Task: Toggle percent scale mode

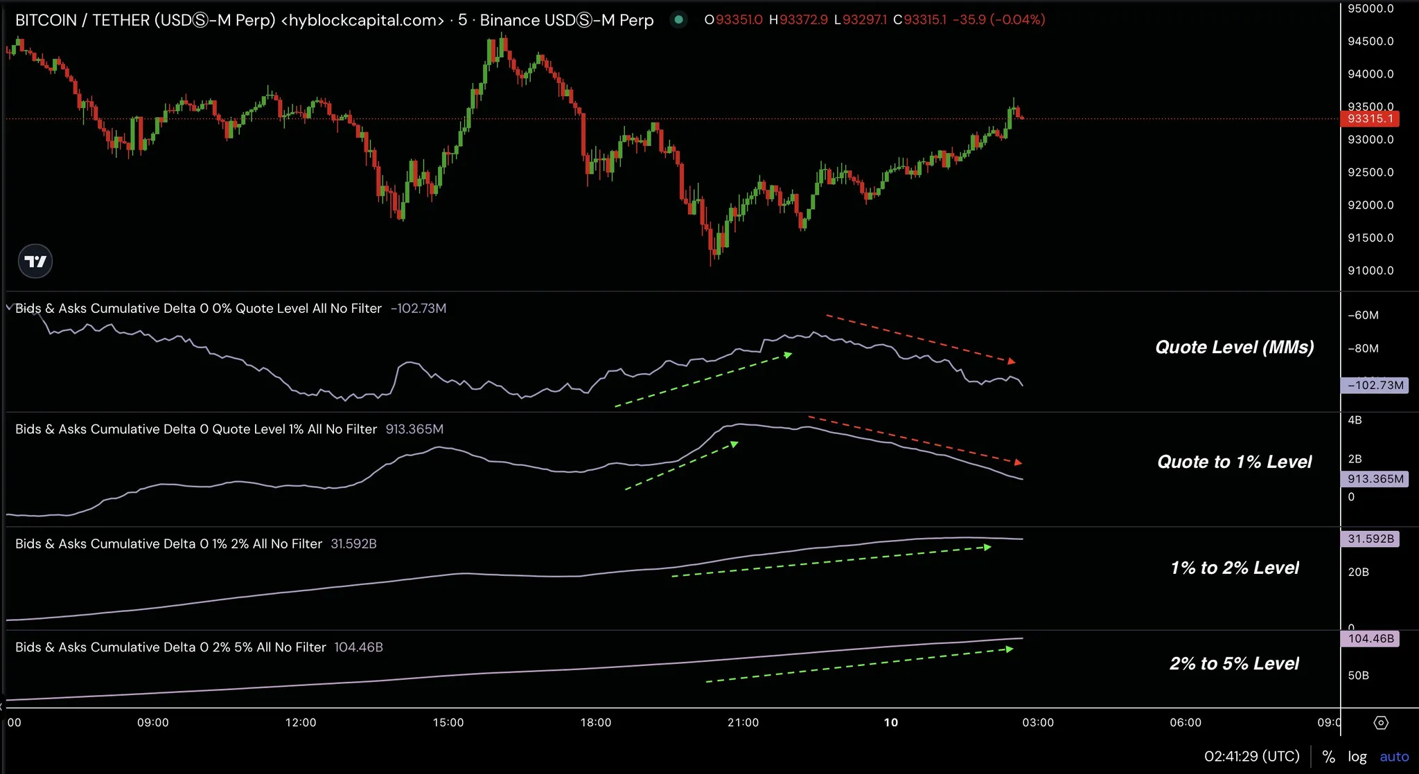Action: (x=1328, y=757)
